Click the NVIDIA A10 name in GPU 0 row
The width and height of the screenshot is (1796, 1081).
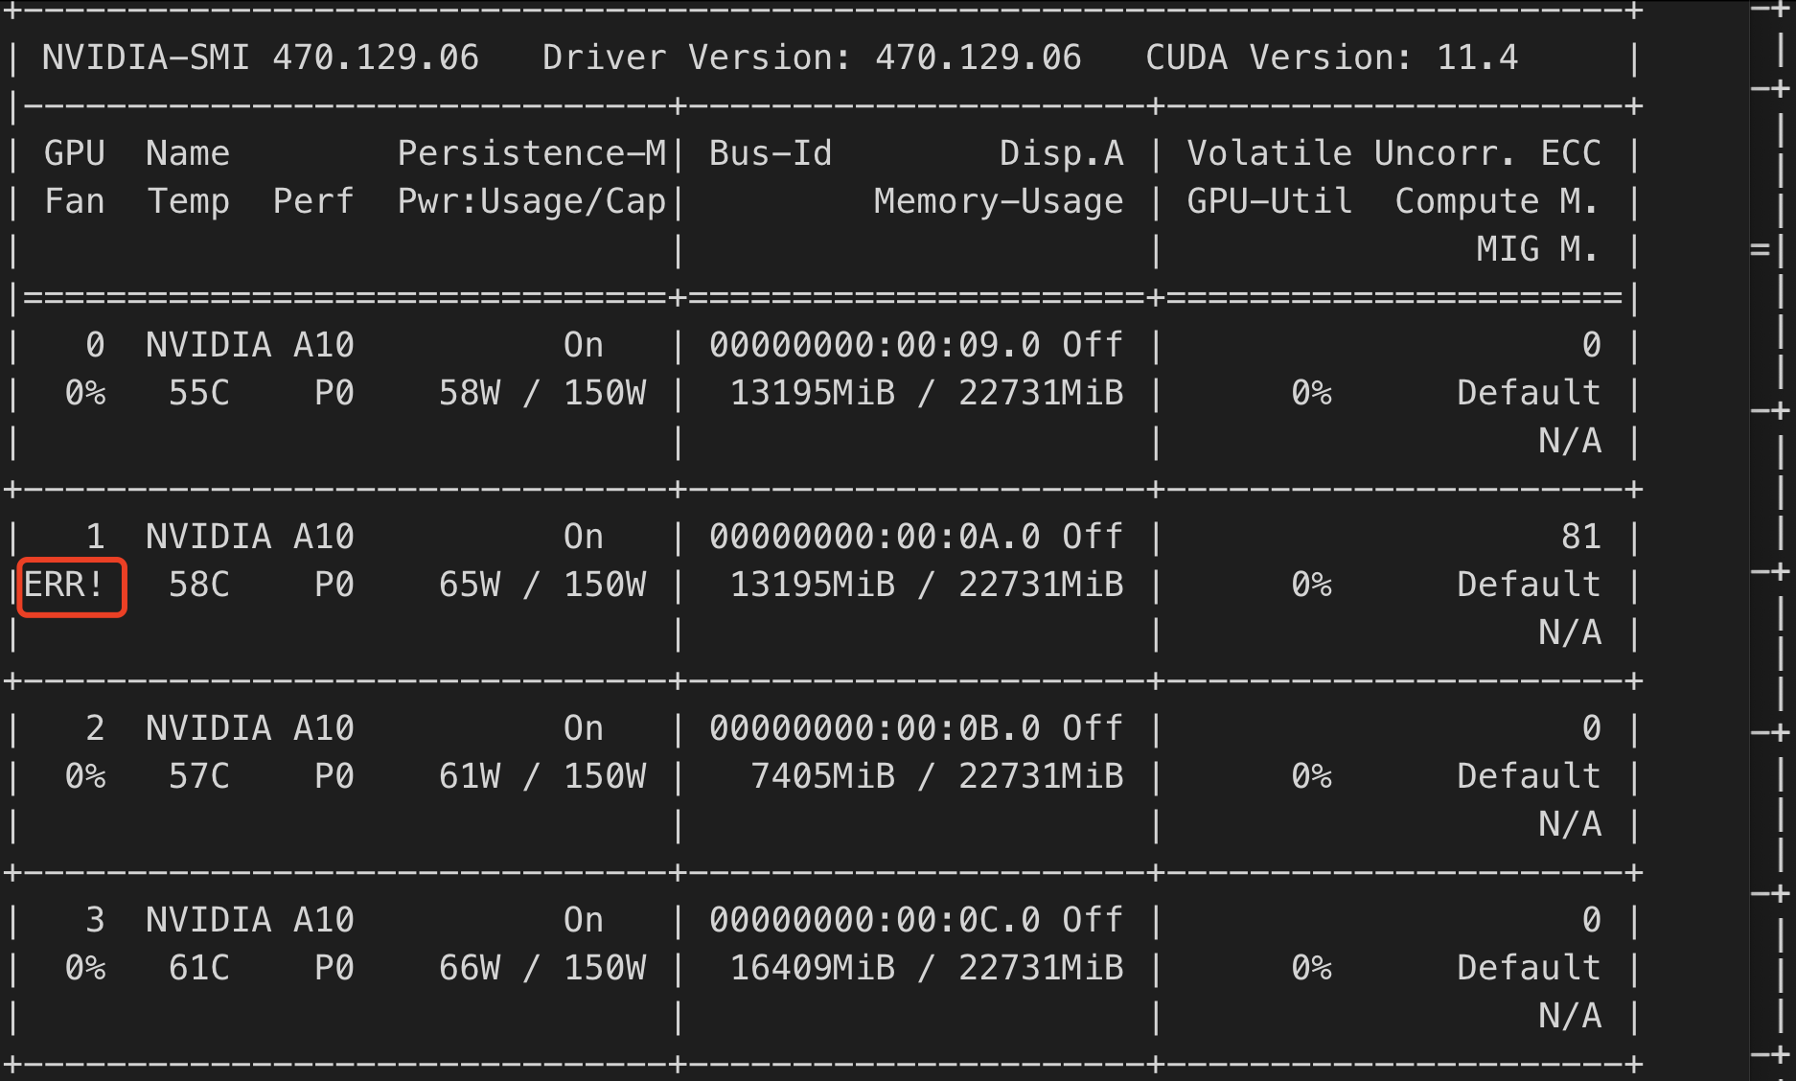click(x=250, y=345)
